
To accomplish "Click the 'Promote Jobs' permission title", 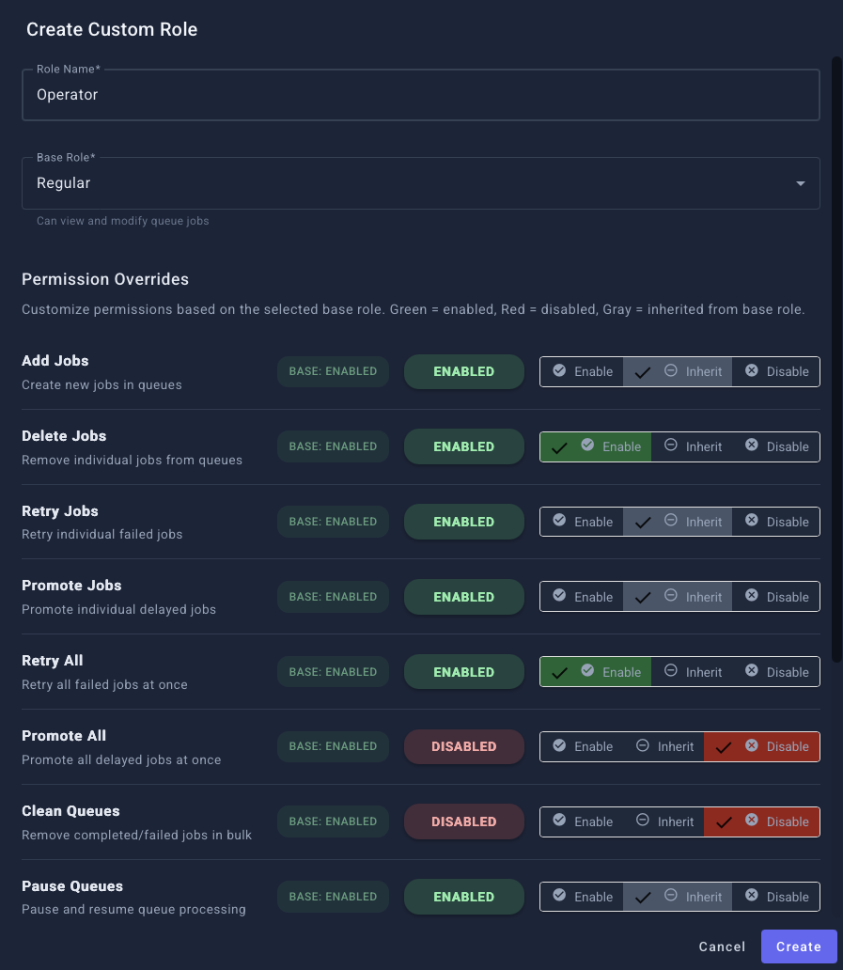I will (71, 586).
